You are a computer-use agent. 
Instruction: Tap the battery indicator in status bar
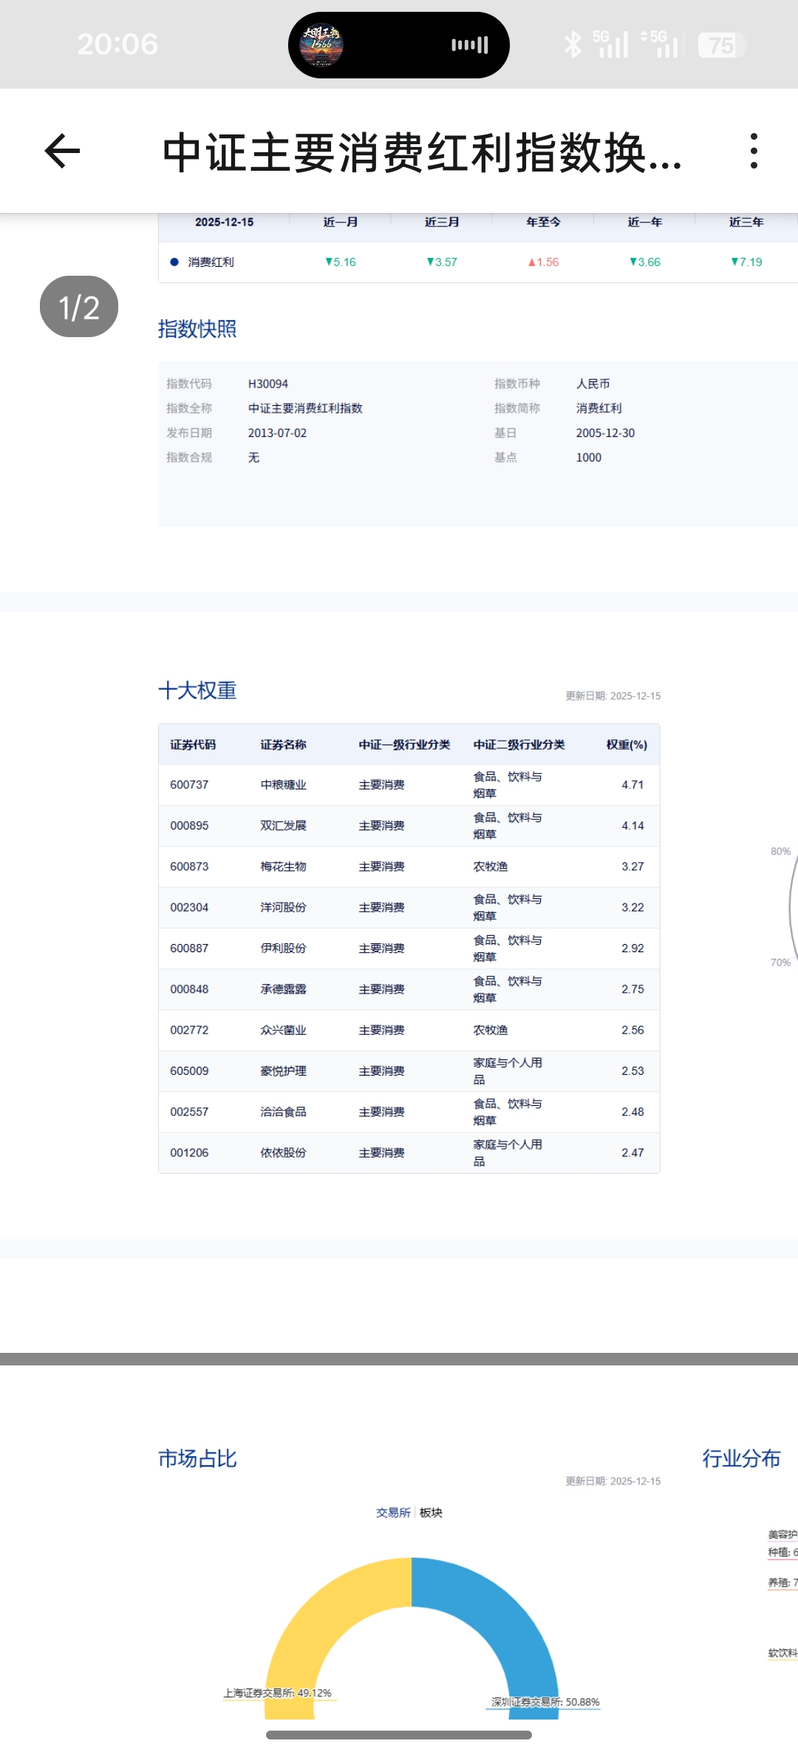pos(722,45)
